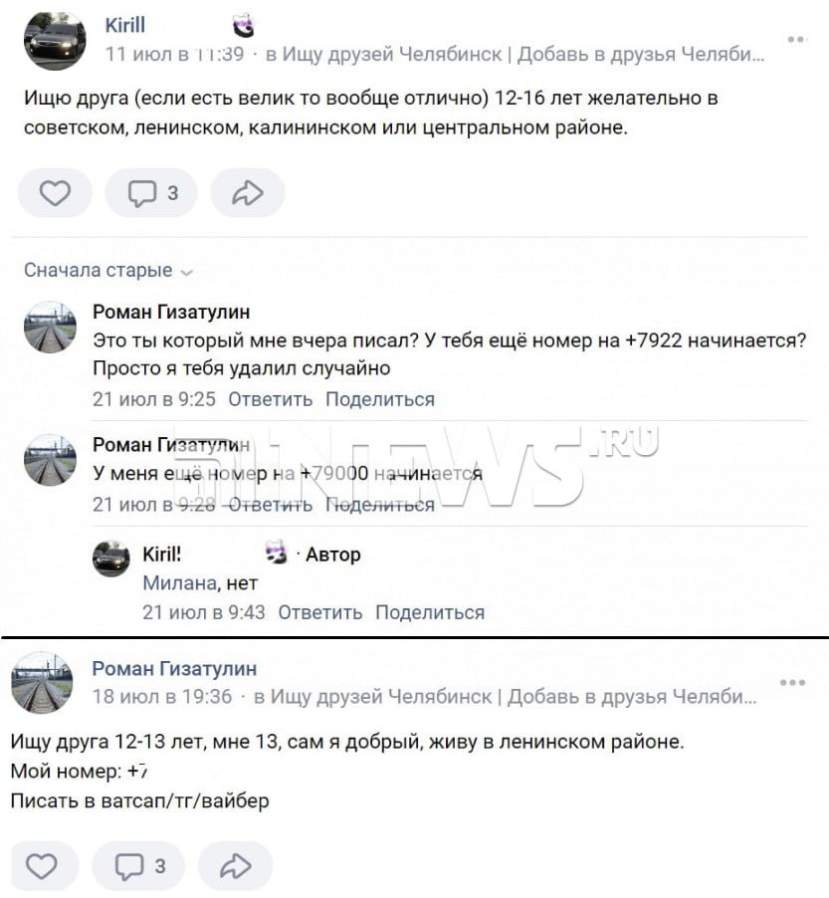Viewport: 829px width, 898px height.
Task: Open comments on Kirill's post
Action: 151,193
